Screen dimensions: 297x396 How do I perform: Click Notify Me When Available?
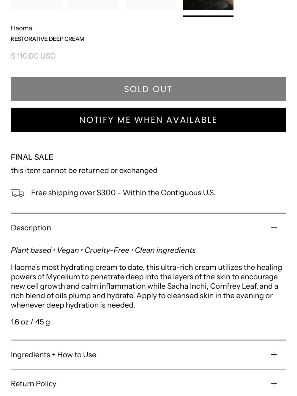pos(148,120)
